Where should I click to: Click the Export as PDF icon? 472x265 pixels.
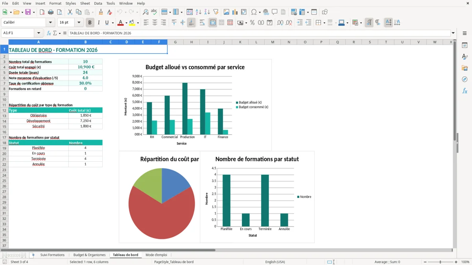tap(42, 12)
